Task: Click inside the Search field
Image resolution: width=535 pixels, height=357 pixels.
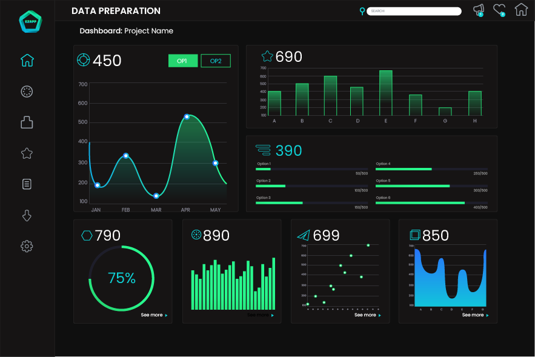Action: (414, 11)
